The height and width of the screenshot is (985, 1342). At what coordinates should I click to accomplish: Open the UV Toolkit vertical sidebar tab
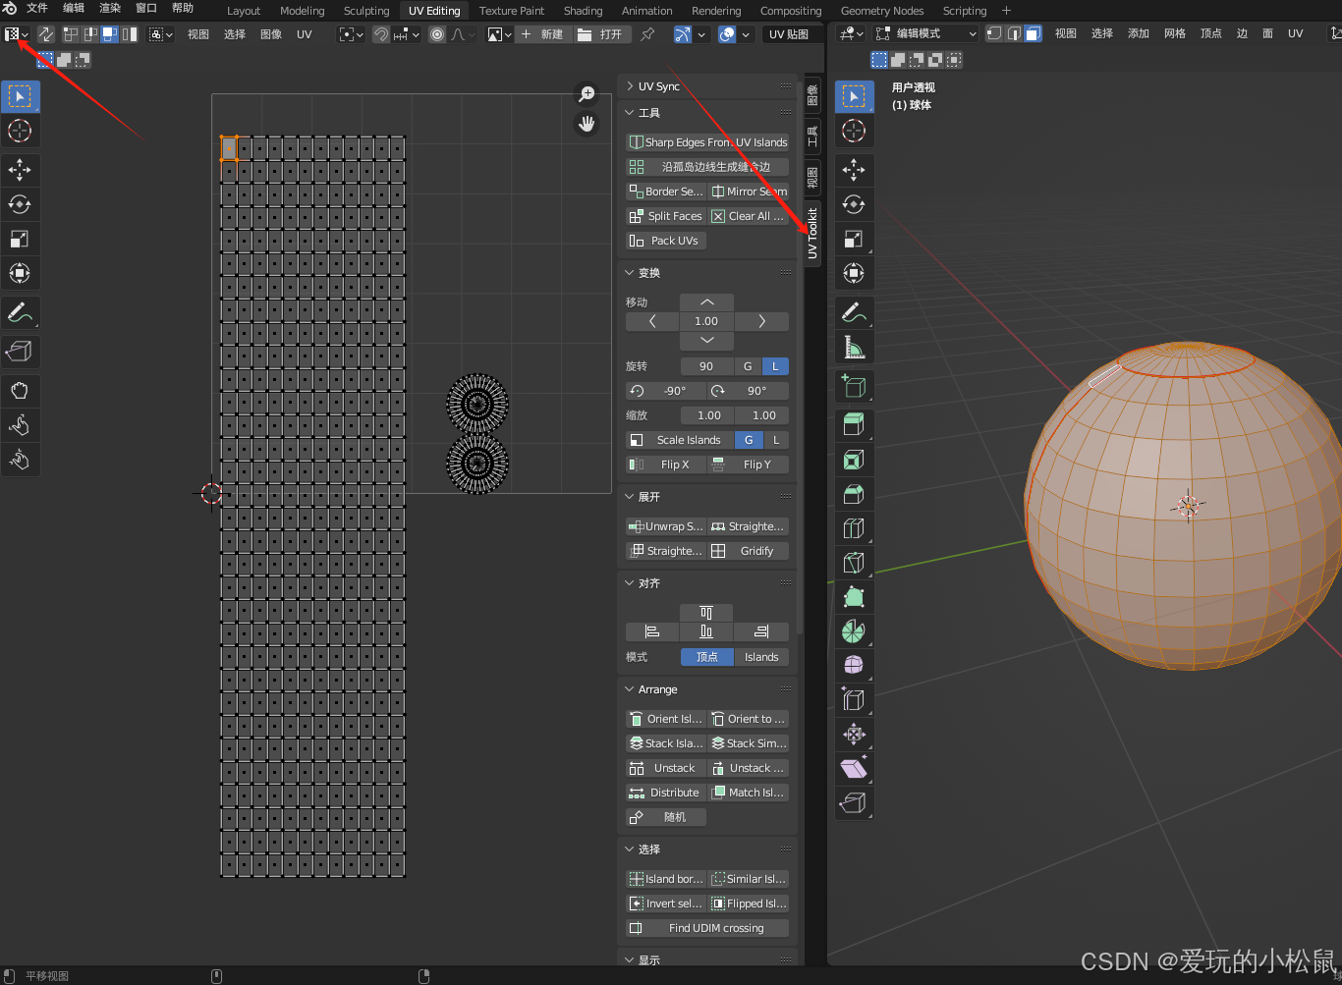tap(812, 233)
